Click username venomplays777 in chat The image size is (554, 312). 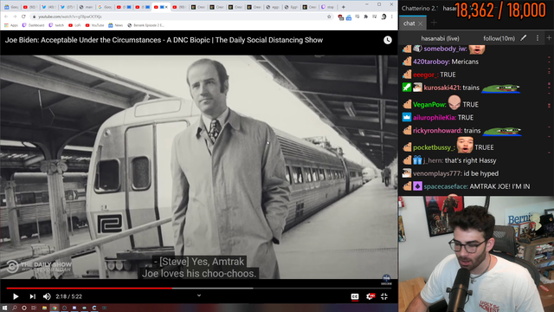coord(437,173)
